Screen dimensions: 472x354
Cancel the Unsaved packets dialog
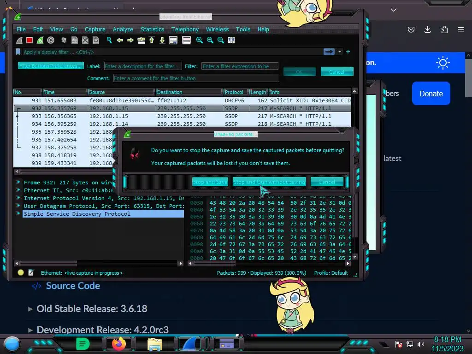click(x=327, y=182)
